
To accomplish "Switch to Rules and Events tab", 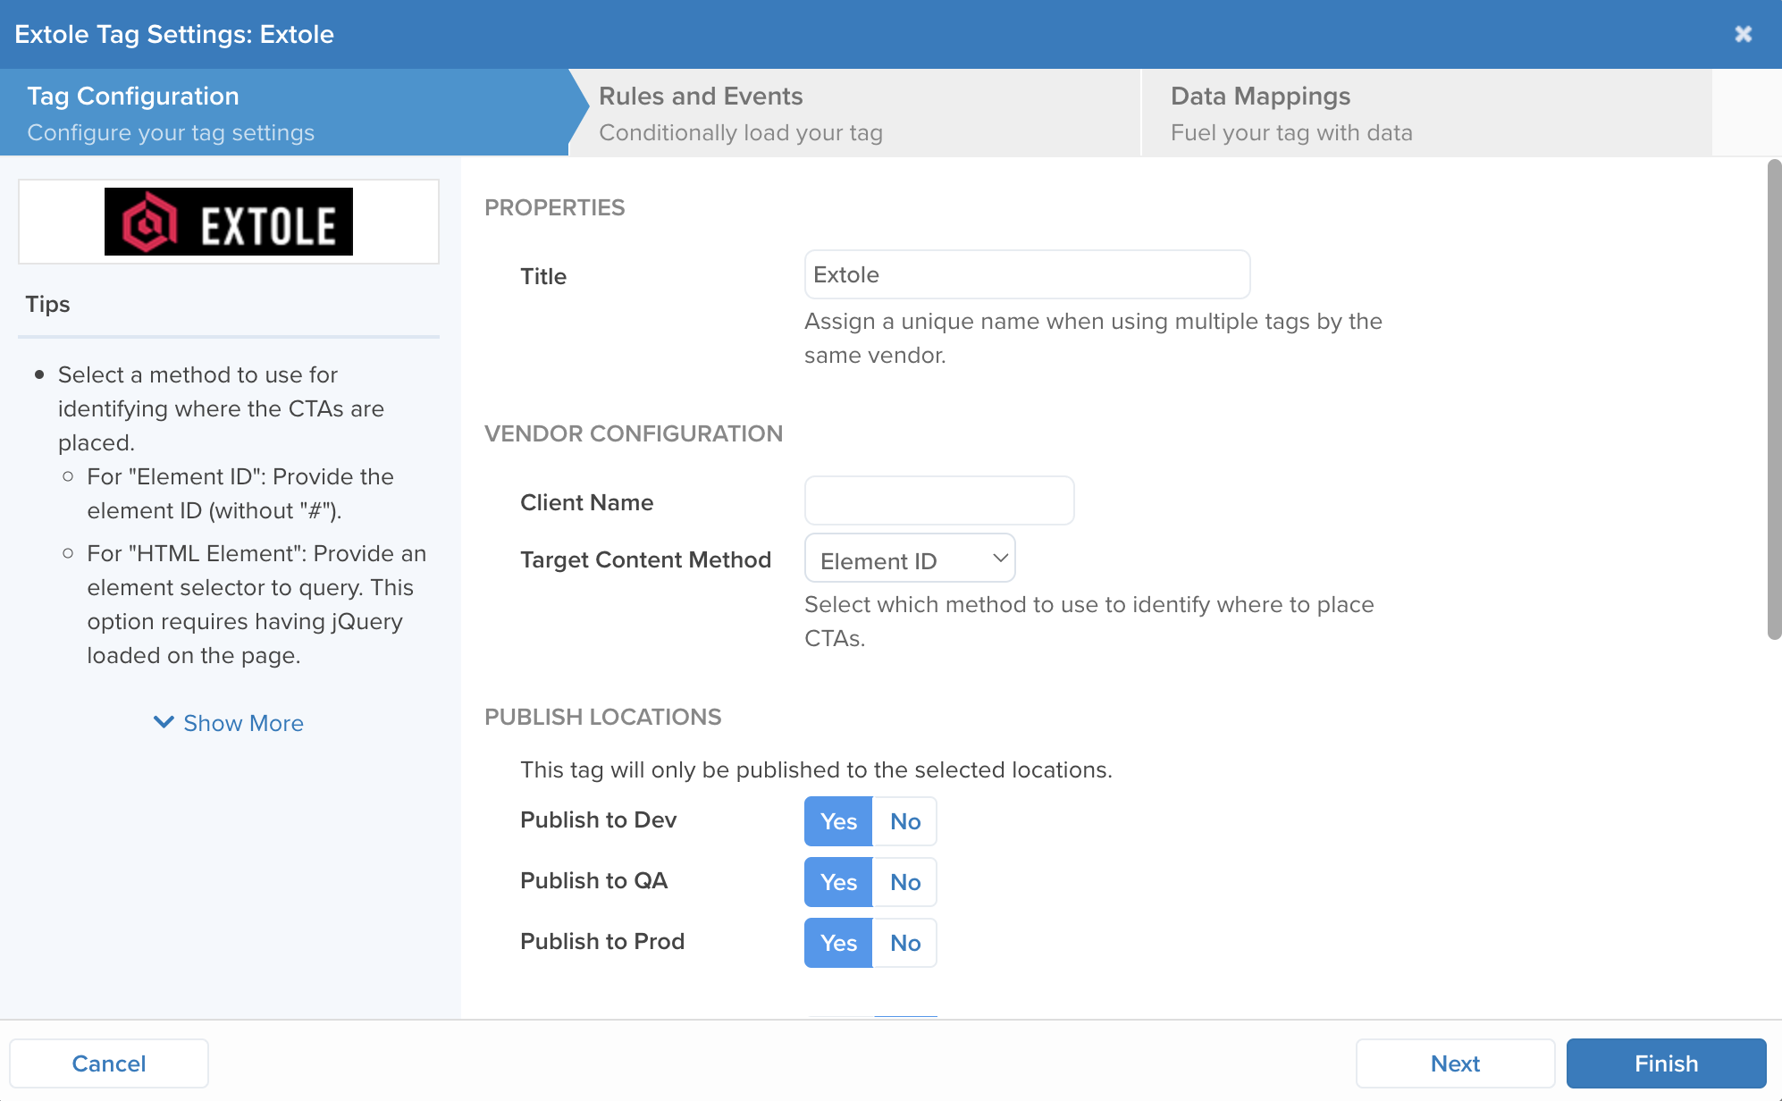I will 854,113.
